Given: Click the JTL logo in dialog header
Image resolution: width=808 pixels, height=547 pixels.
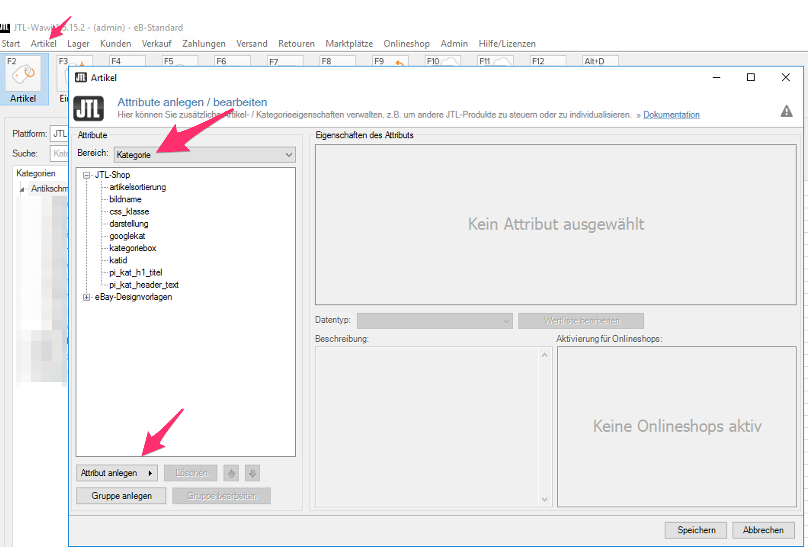Looking at the screenshot, I should point(88,108).
